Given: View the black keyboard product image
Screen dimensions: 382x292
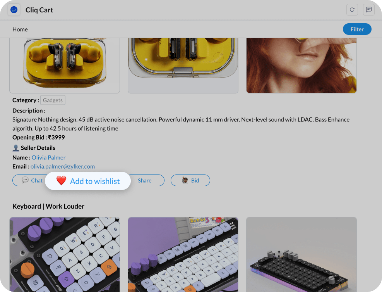Looking at the screenshot, I should (x=301, y=254).
